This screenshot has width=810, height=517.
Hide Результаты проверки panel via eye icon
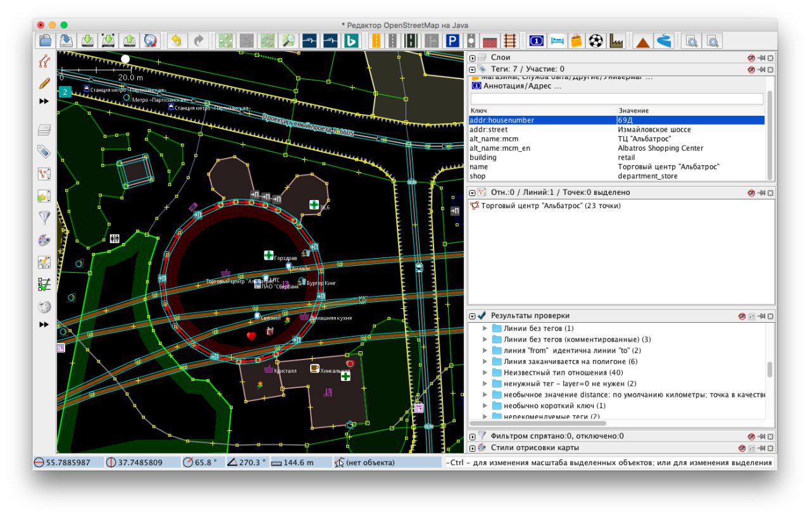point(743,316)
